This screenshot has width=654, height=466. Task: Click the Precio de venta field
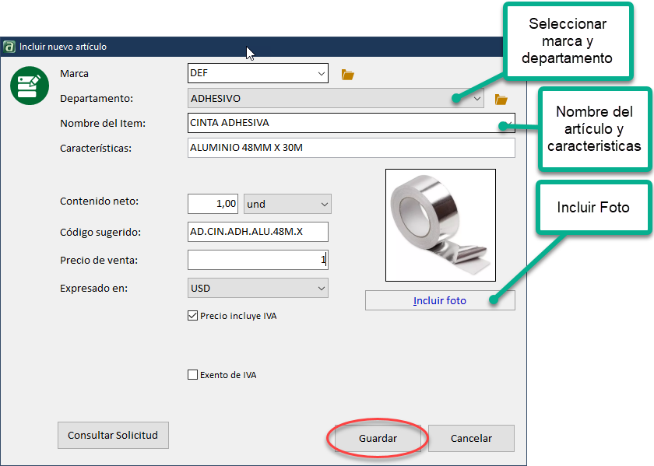258,260
